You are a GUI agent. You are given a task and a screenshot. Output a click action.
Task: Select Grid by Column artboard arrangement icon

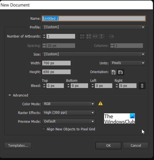point(88,36)
